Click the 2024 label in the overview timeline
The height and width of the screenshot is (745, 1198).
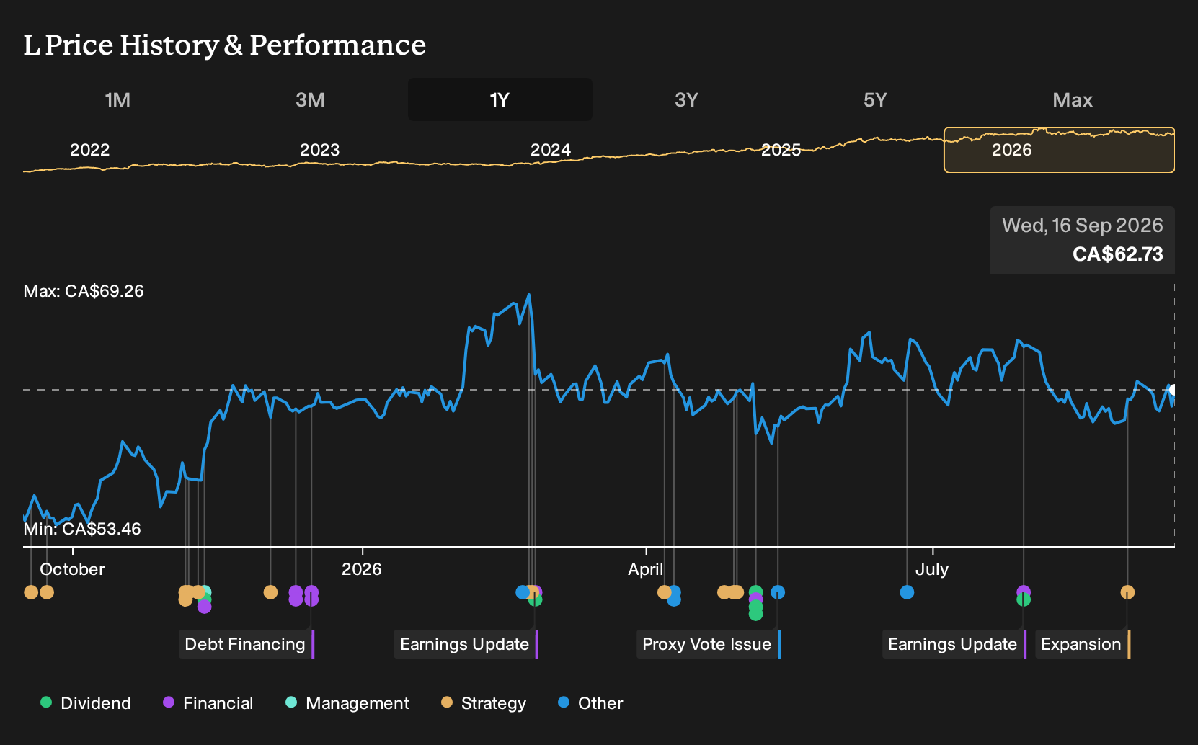[x=550, y=150]
